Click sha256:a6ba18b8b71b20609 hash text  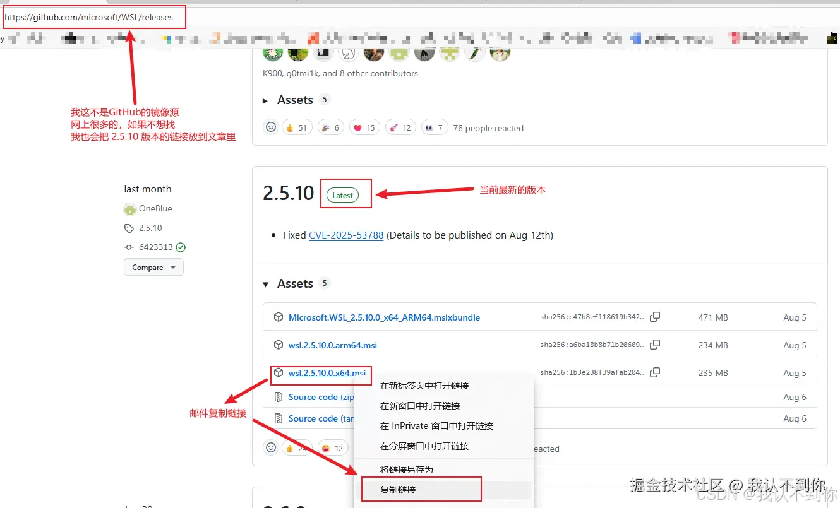(x=592, y=345)
